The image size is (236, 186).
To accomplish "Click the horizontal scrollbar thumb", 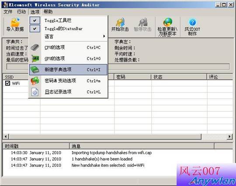I will pos(105,137).
